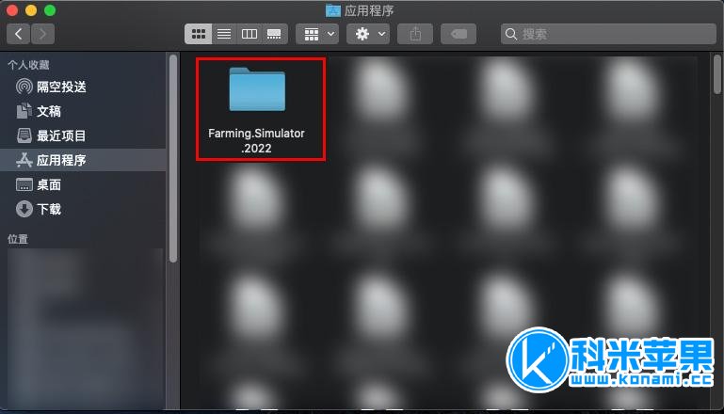Image resolution: width=724 pixels, height=414 pixels.
Task: Click the Share toolbar button
Action: coord(415,34)
